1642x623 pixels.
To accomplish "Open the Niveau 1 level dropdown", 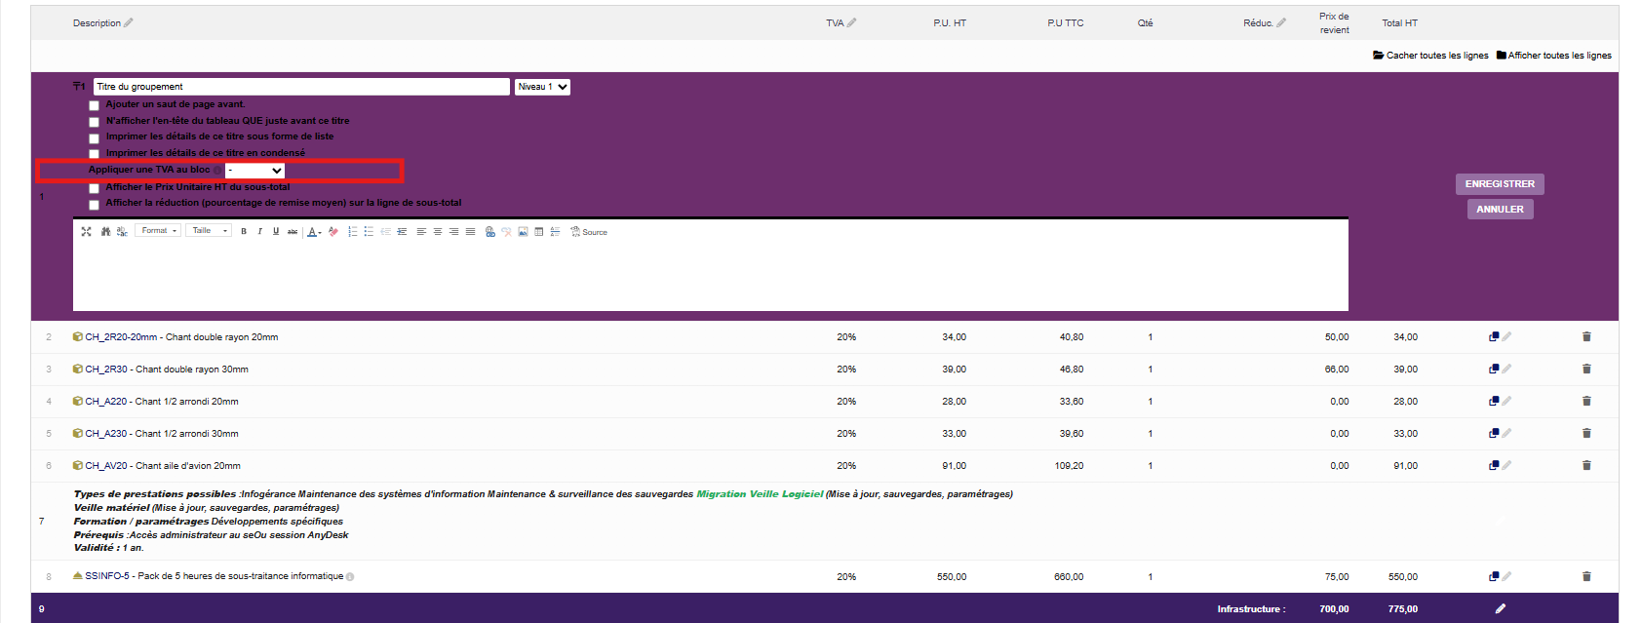I will coord(542,87).
